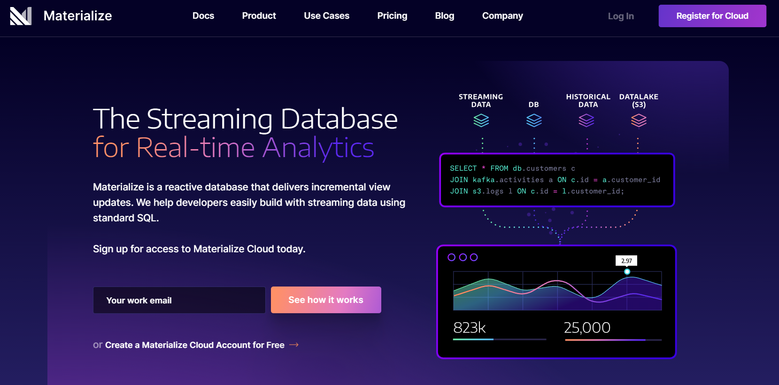
Task: Click See how it works button
Action: (326, 300)
